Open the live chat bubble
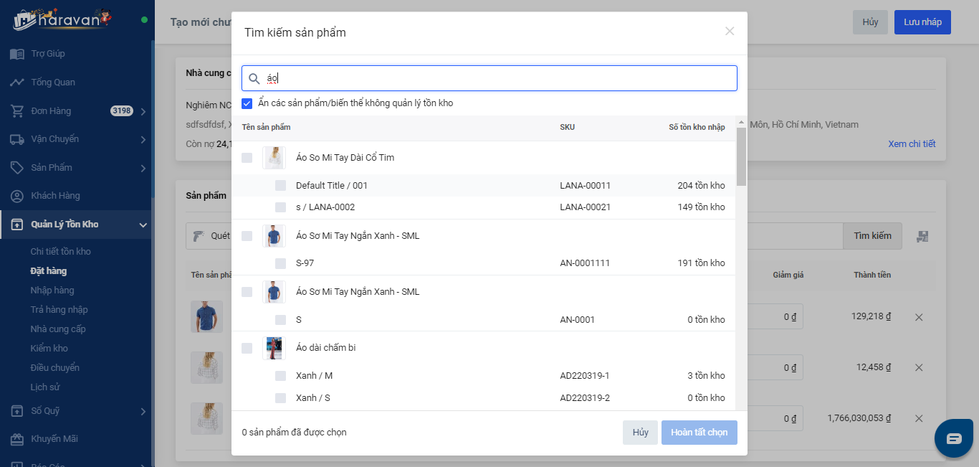Image resolution: width=979 pixels, height=467 pixels. point(954,438)
